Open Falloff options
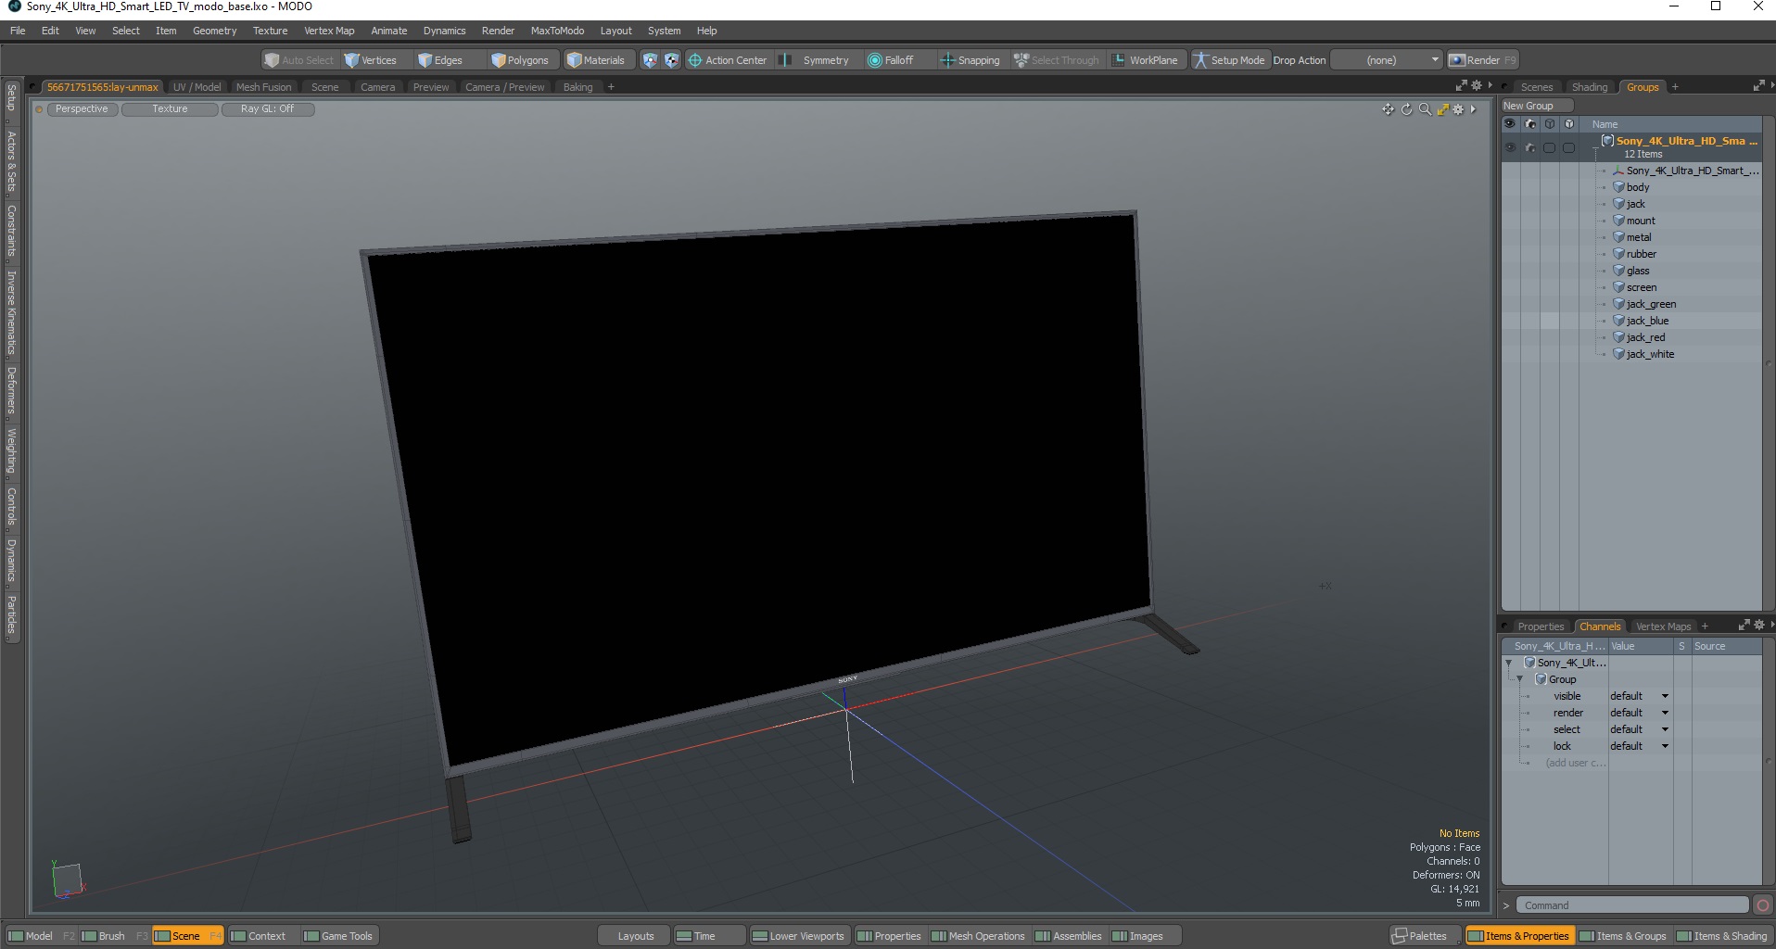 [x=891, y=60]
